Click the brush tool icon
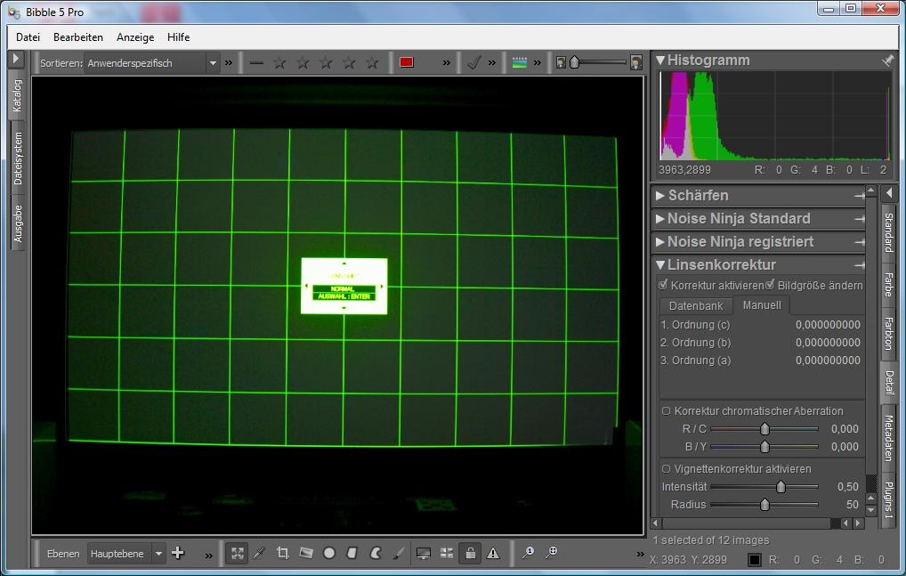The width and height of the screenshot is (906, 576). tap(399, 553)
